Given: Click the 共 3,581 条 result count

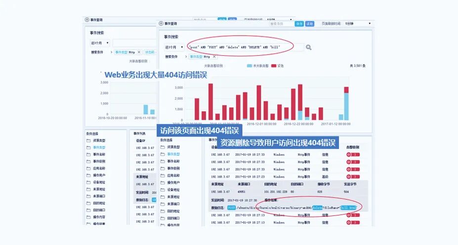Looking at the screenshot, I should click(358, 66).
